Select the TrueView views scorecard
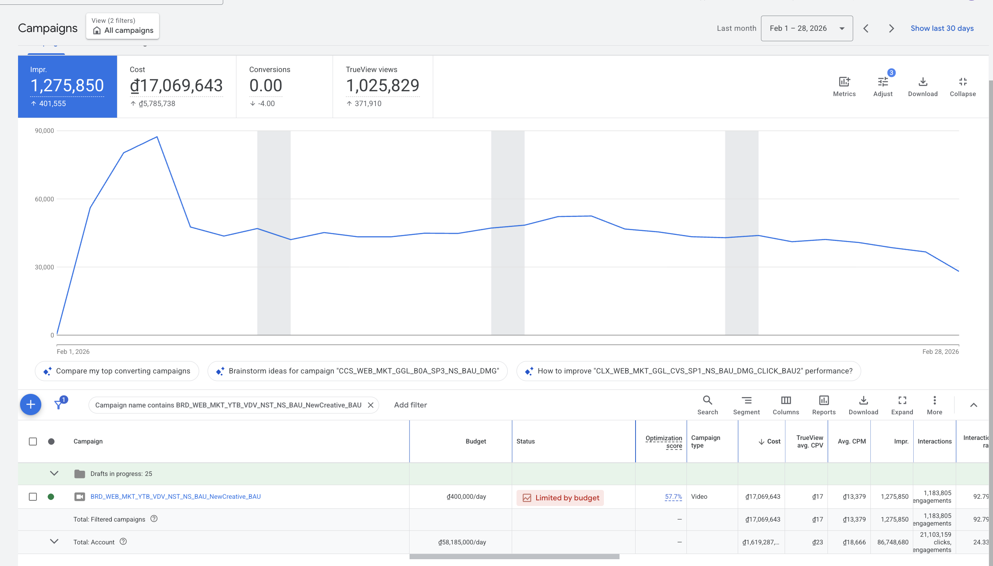Viewport: 993px width, 566px height. [x=382, y=86]
